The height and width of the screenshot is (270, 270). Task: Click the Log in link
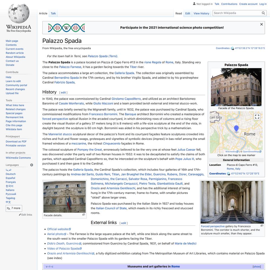263,4
